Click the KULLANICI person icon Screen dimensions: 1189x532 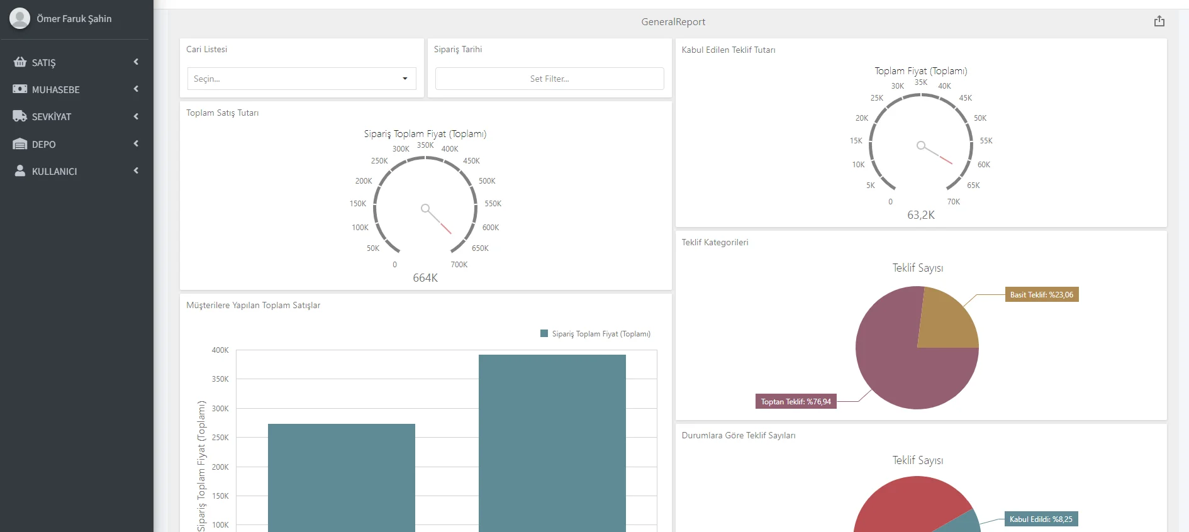tap(20, 171)
